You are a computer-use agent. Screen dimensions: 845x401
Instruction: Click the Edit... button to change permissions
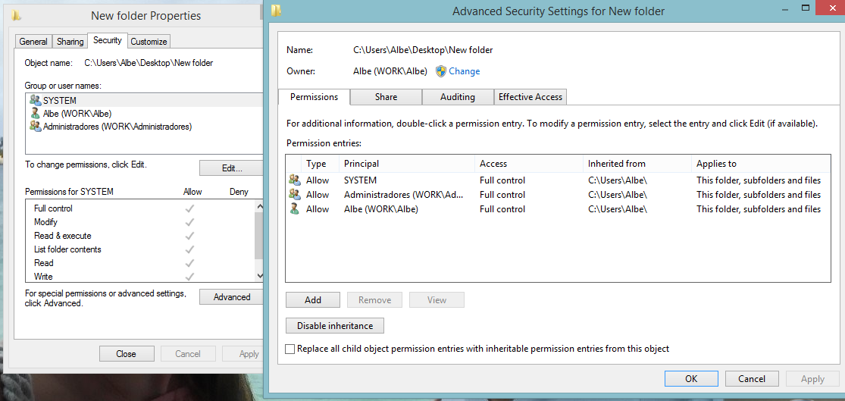[232, 168]
